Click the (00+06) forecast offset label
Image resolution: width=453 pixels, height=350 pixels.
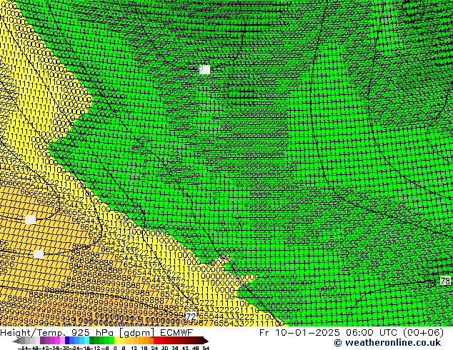point(423,333)
